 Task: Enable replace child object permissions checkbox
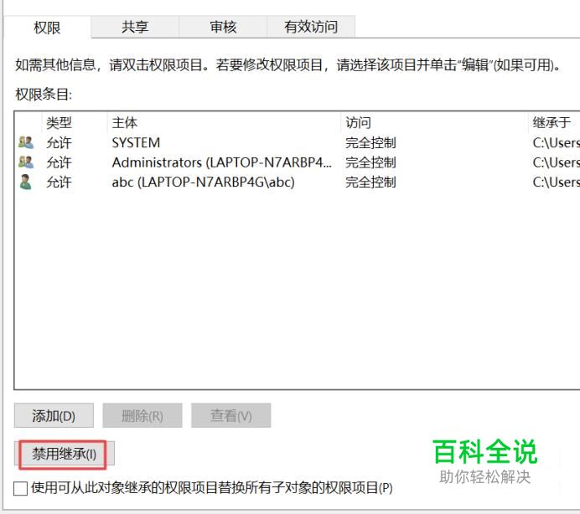tap(20, 488)
